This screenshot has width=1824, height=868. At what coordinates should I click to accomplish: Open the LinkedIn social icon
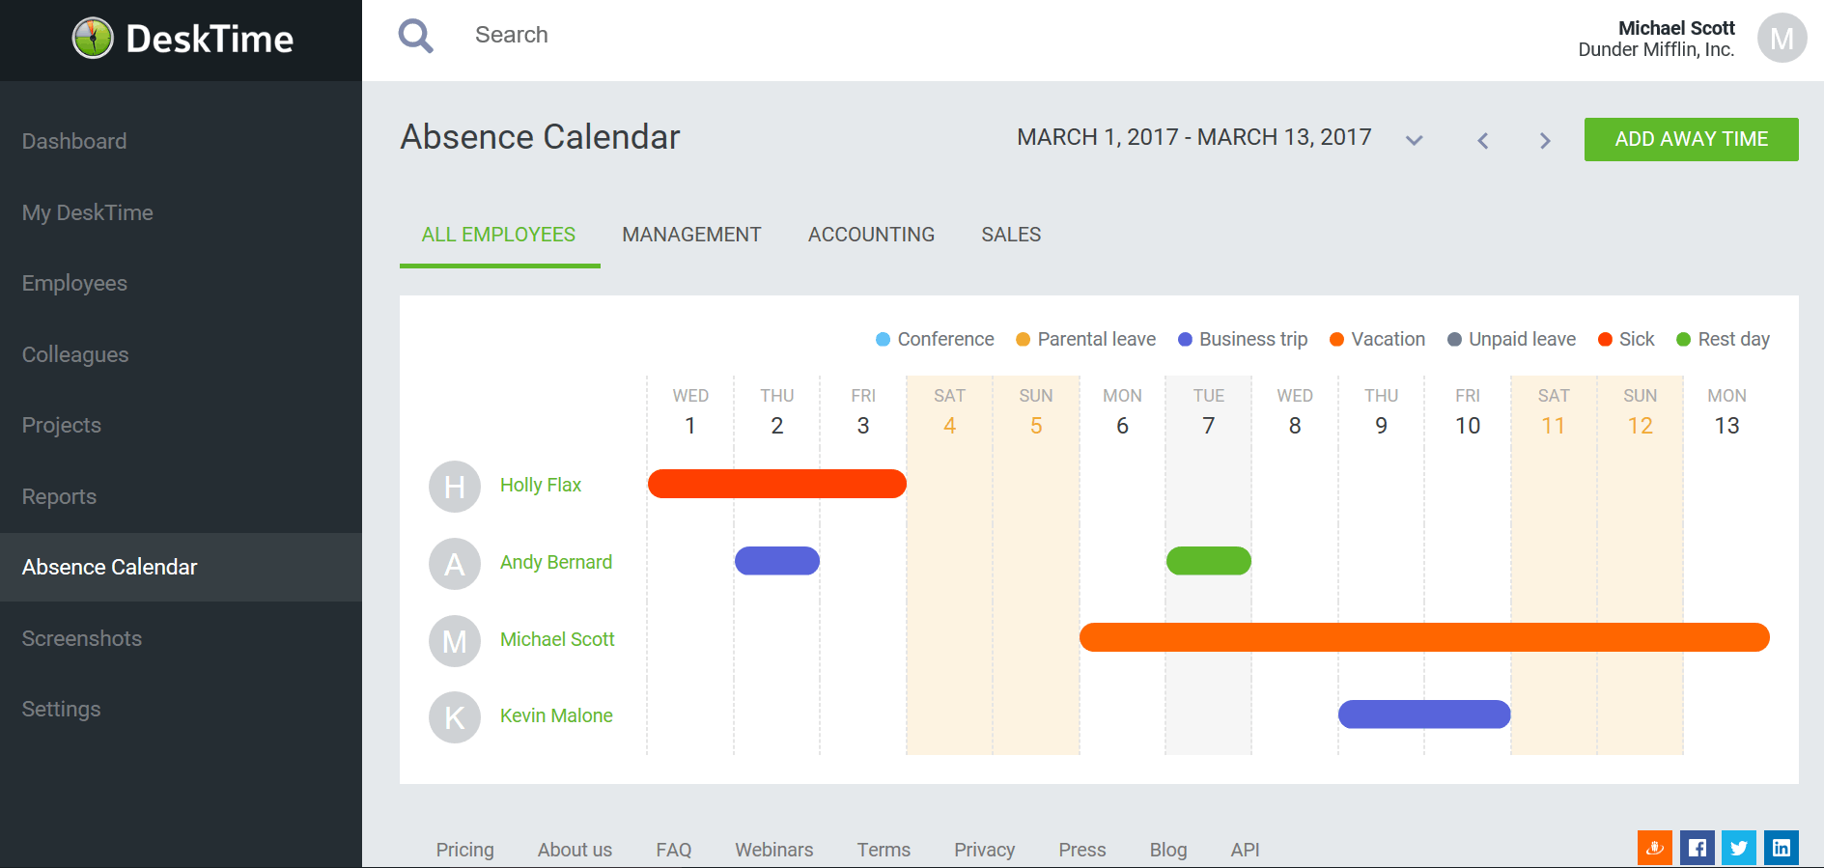[1782, 848]
